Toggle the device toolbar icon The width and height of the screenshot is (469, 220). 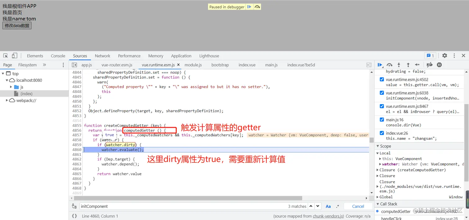point(15,56)
